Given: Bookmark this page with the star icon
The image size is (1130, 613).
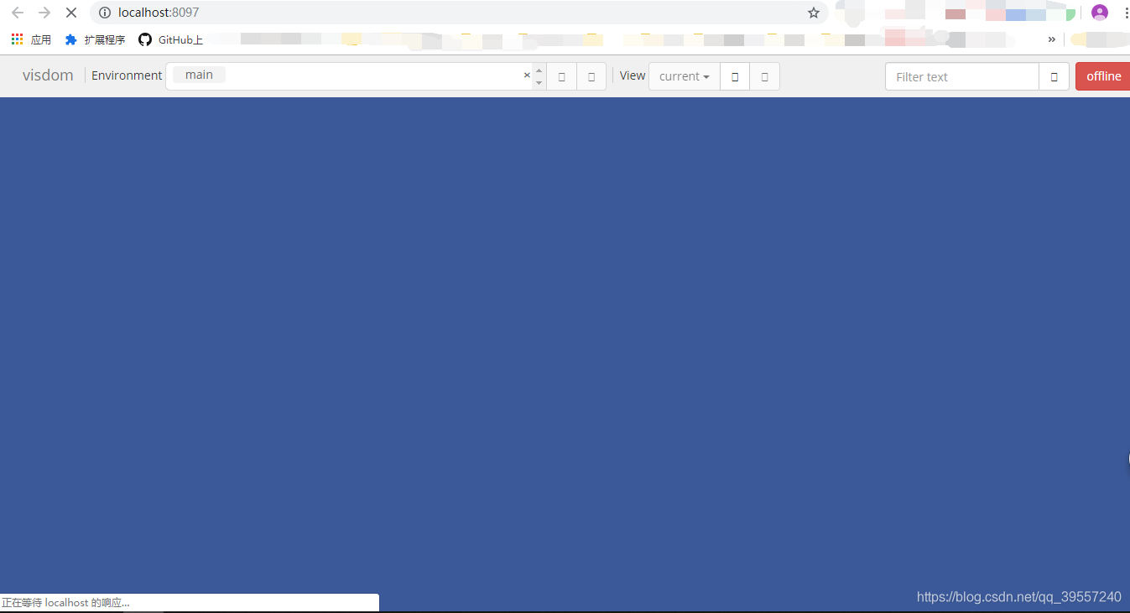Looking at the screenshot, I should [814, 13].
